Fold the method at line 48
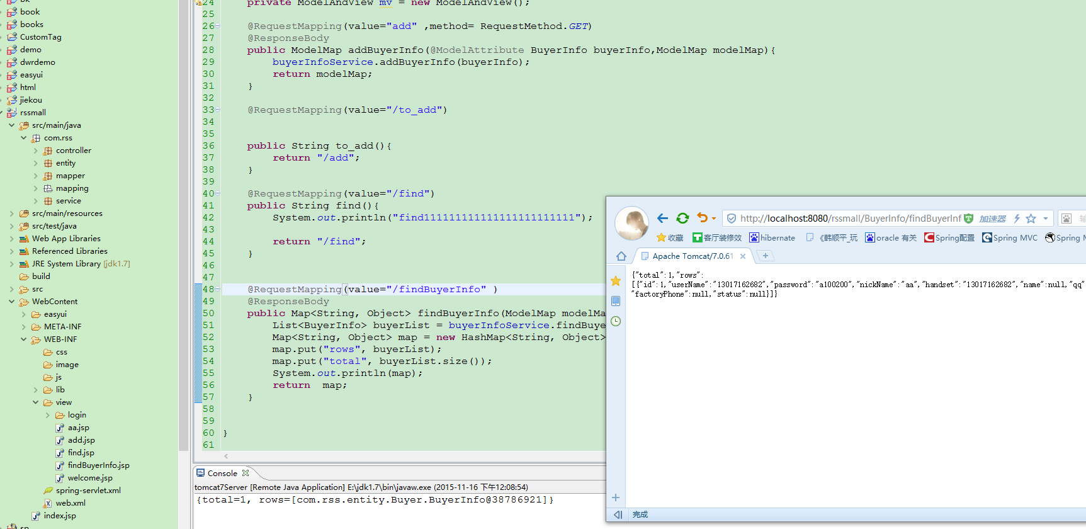The width and height of the screenshot is (1086, 529). click(218, 289)
